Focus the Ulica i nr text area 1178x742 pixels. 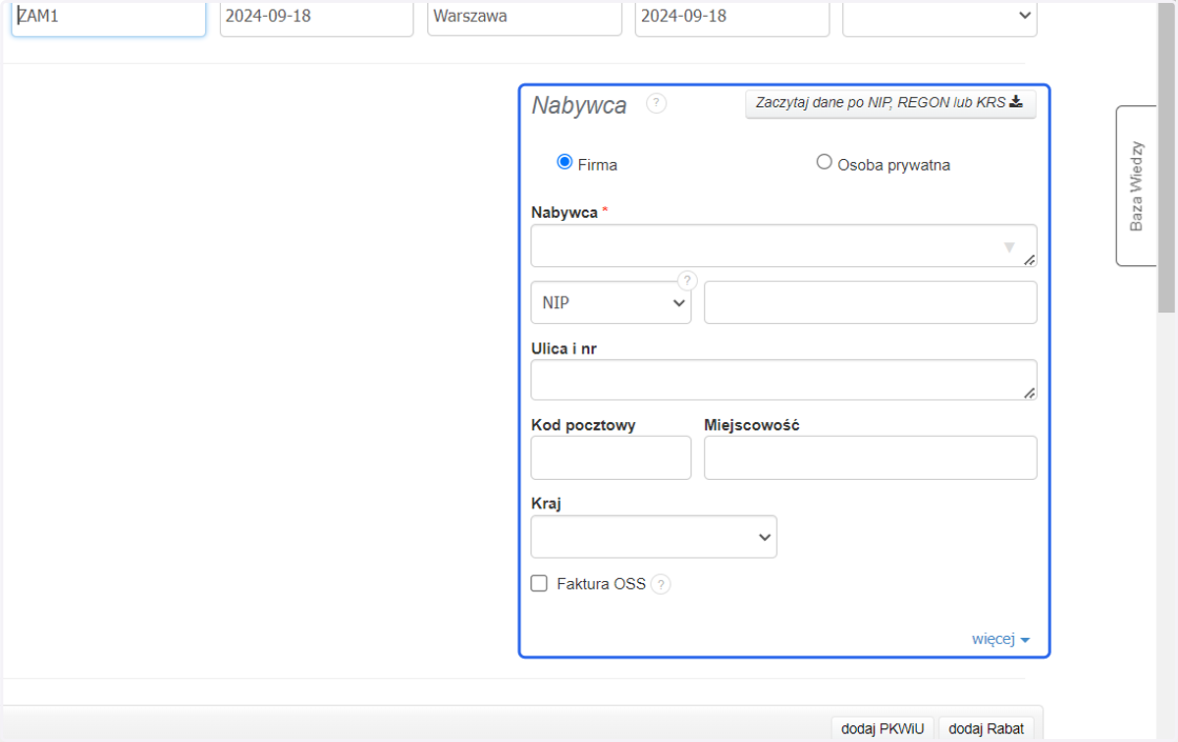pos(783,380)
